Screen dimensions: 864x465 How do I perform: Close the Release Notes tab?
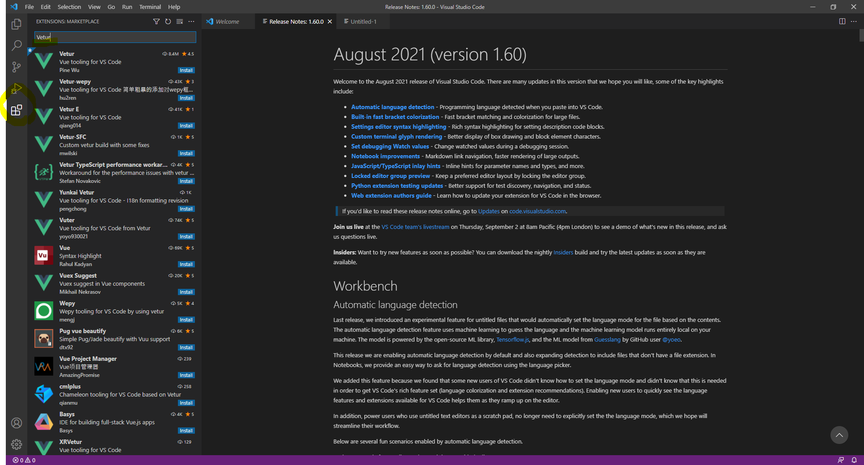pyautogui.click(x=330, y=21)
